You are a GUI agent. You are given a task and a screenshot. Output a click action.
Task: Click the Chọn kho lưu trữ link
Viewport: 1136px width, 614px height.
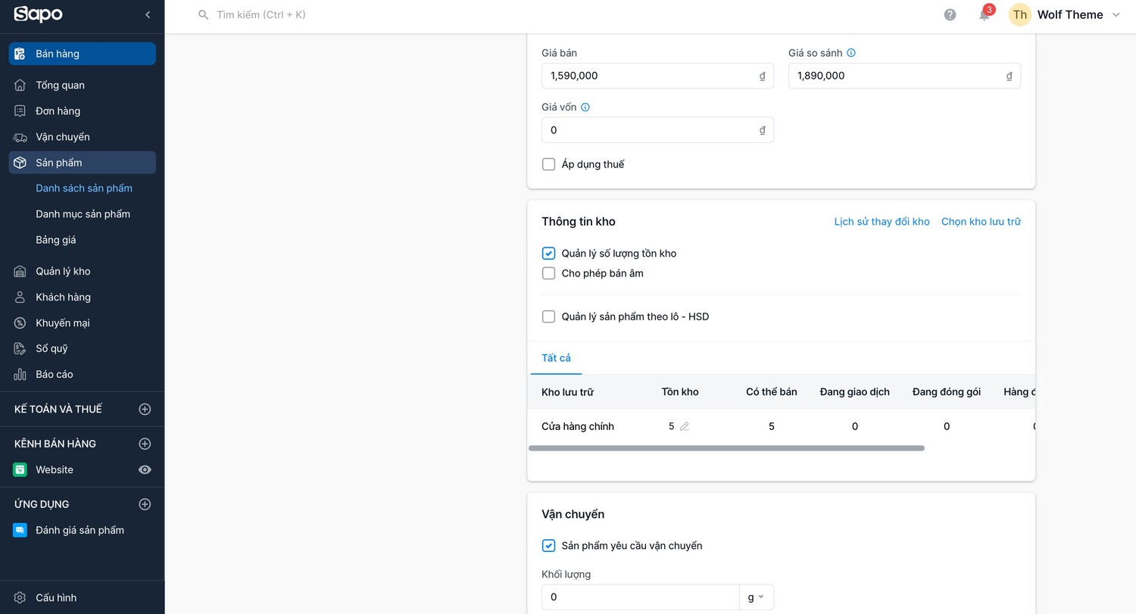(x=981, y=222)
